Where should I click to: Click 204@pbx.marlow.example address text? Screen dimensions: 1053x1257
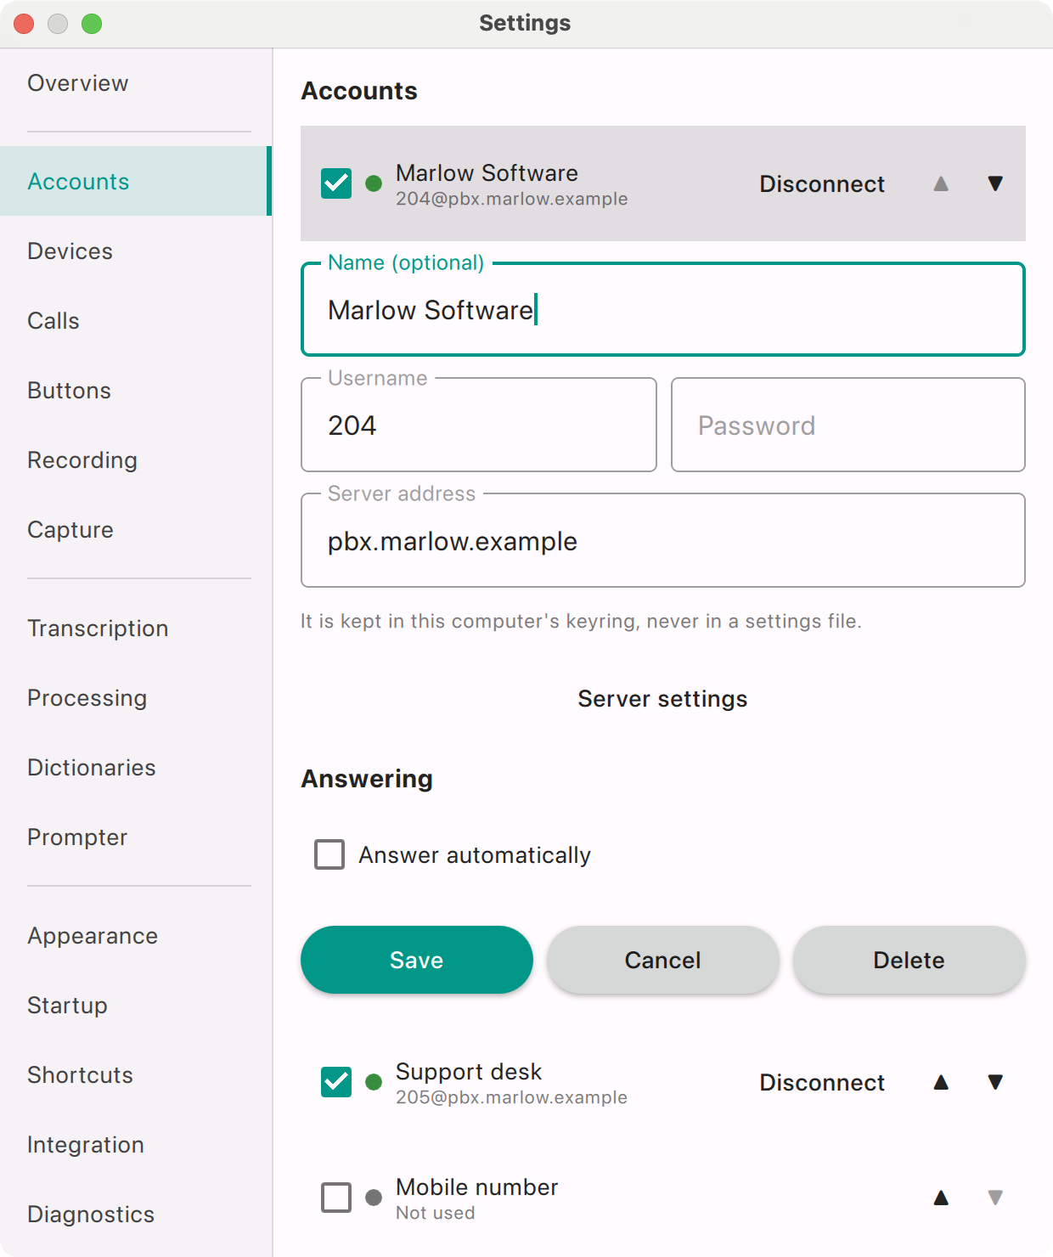[x=512, y=199]
